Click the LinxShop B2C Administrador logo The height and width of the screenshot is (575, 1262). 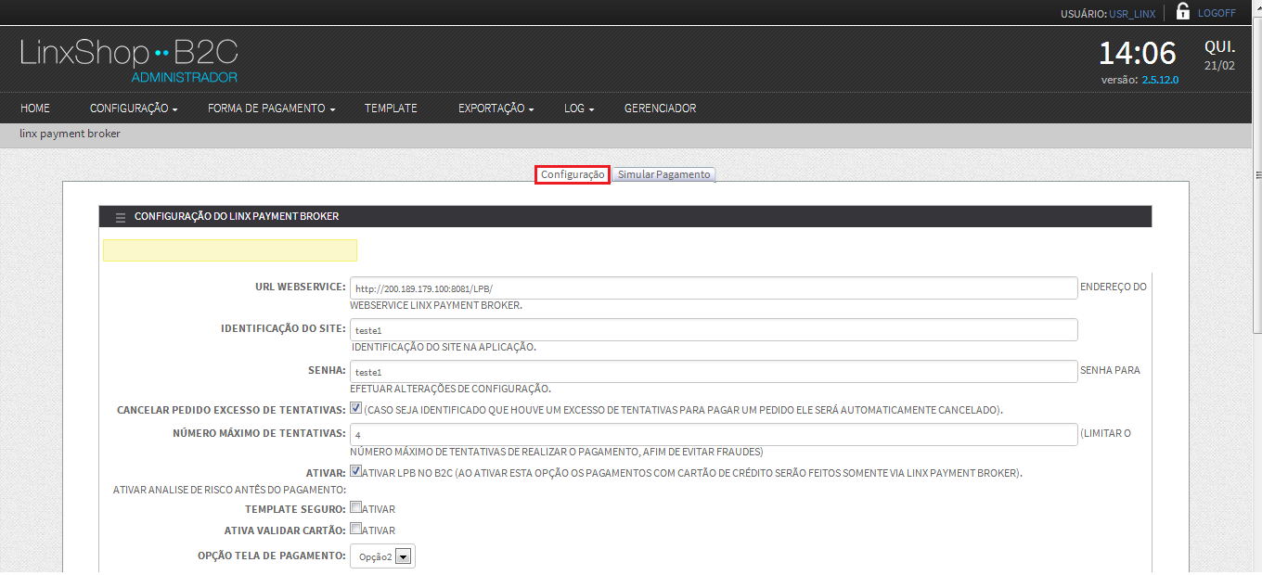click(x=129, y=60)
